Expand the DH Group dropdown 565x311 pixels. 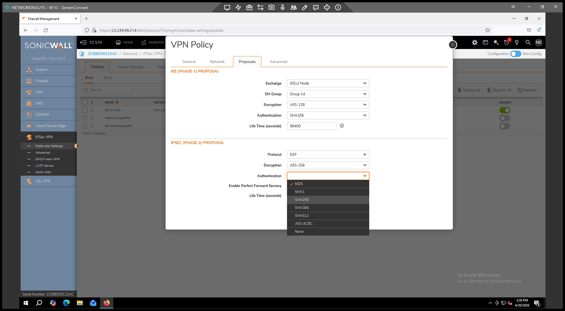[328, 94]
